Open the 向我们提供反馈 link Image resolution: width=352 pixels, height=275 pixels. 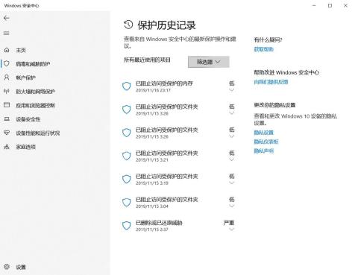click(271, 82)
